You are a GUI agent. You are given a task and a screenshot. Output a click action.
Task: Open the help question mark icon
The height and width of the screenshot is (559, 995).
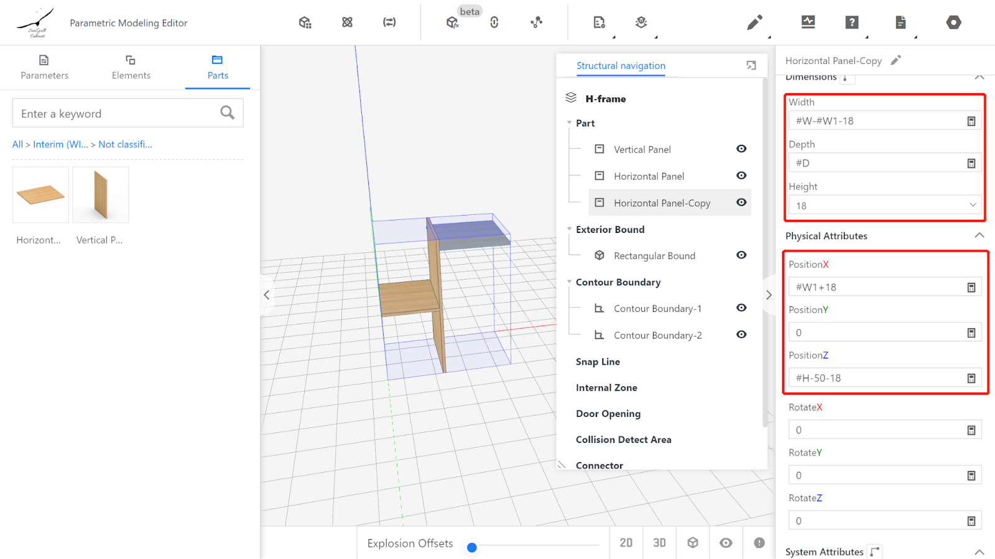852,23
